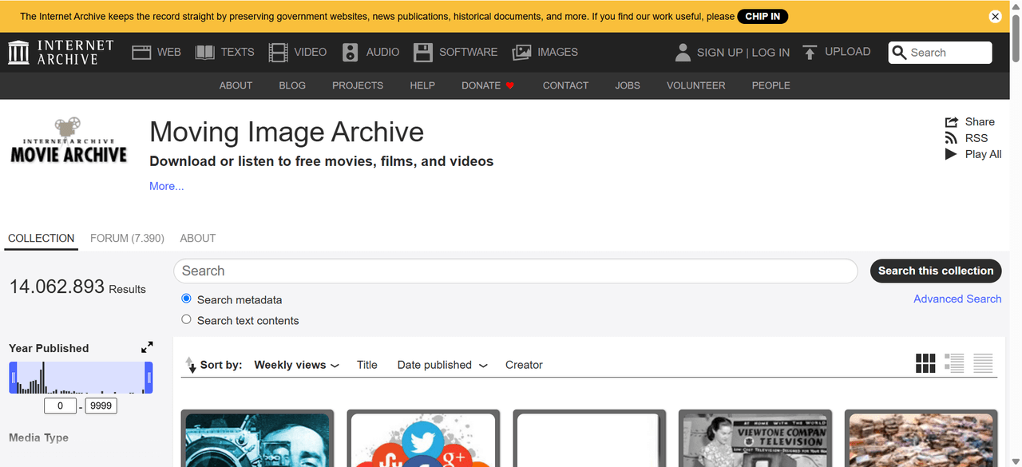
Task: Click the left year range slider handle
Action: 13,378
